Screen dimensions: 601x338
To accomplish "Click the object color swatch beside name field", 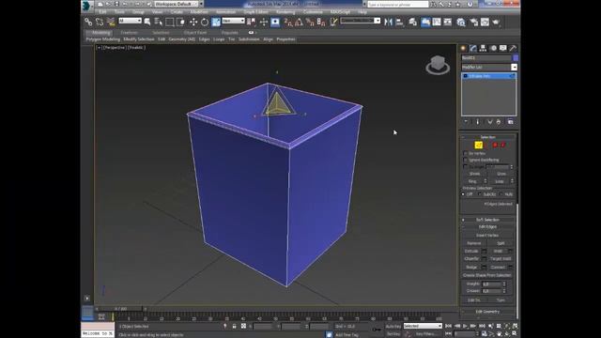I will pos(516,58).
